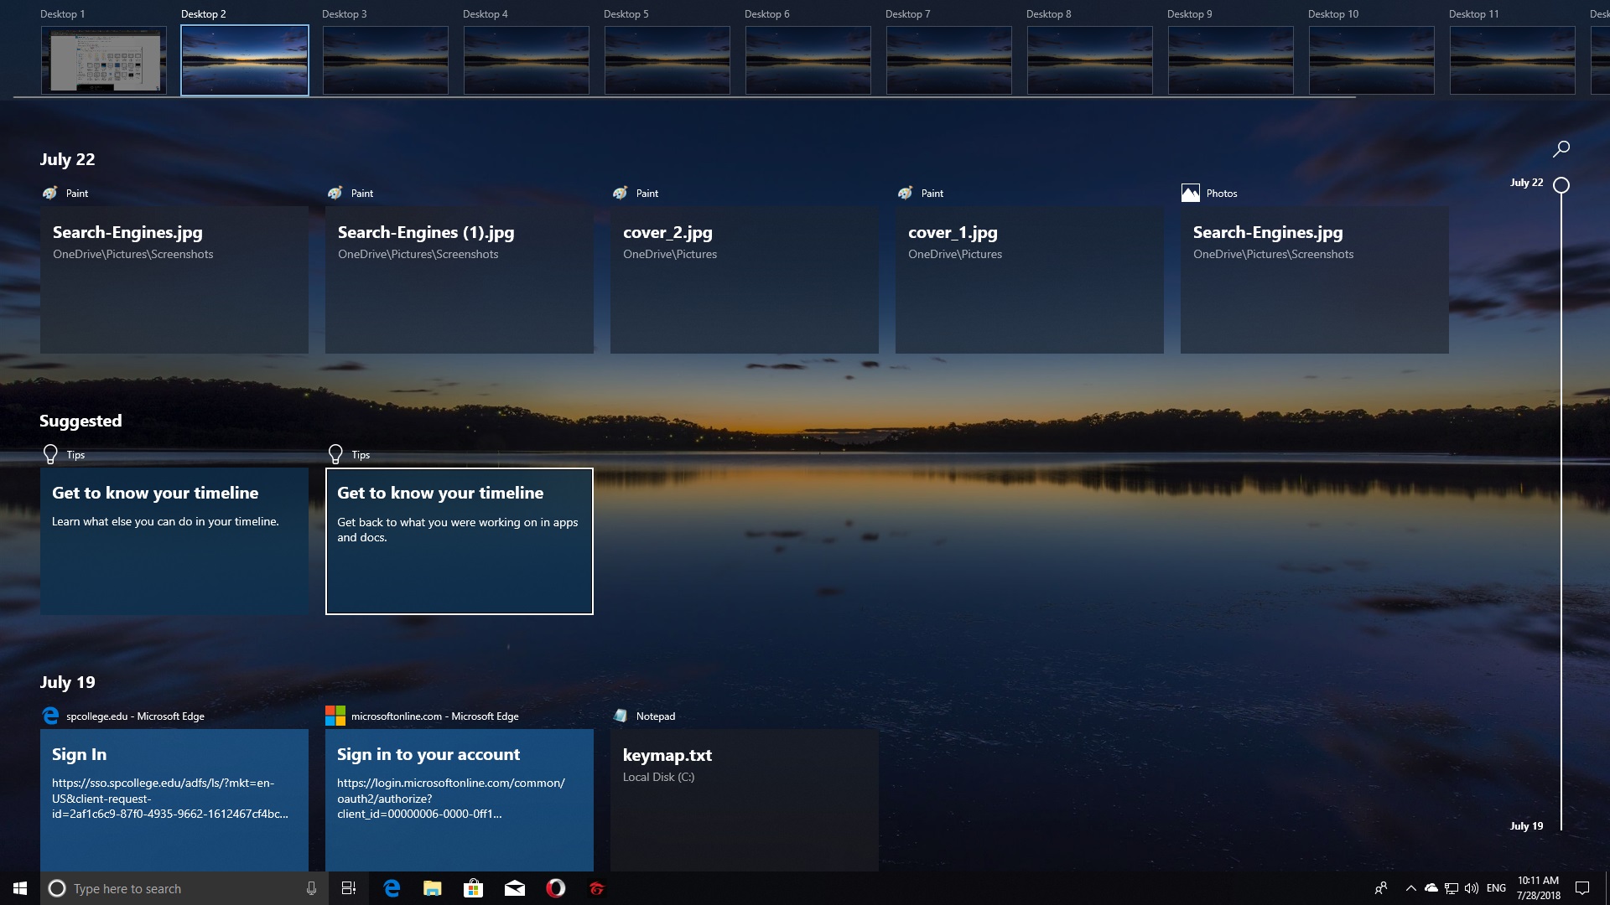
Task: Click the Task View taskbar icon
Action: click(x=349, y=888)
